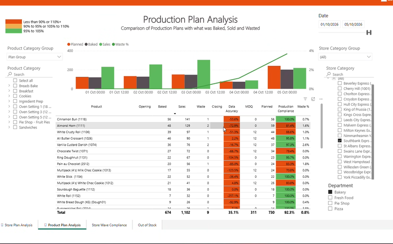This screenshot has width=393, height=244.
Task: Click the 03 Oct Sales green bar
Action: coord(204,74)
